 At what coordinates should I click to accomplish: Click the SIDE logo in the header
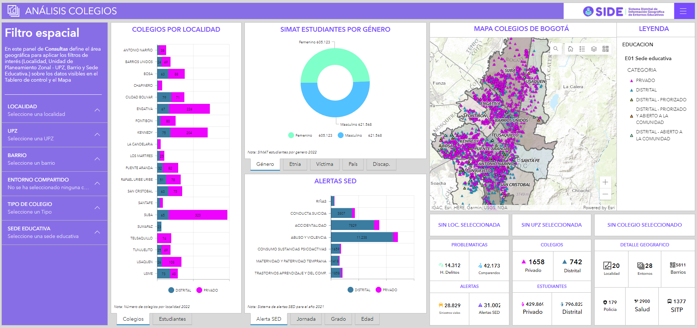point(623,11)
